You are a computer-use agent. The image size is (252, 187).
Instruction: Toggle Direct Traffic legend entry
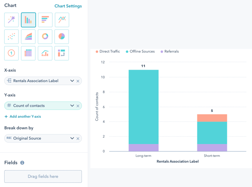pos(108,52)
